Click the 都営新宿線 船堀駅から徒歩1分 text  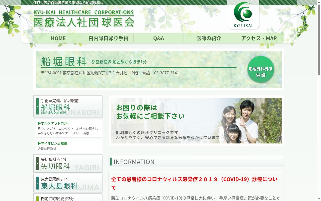click(119, 62)
